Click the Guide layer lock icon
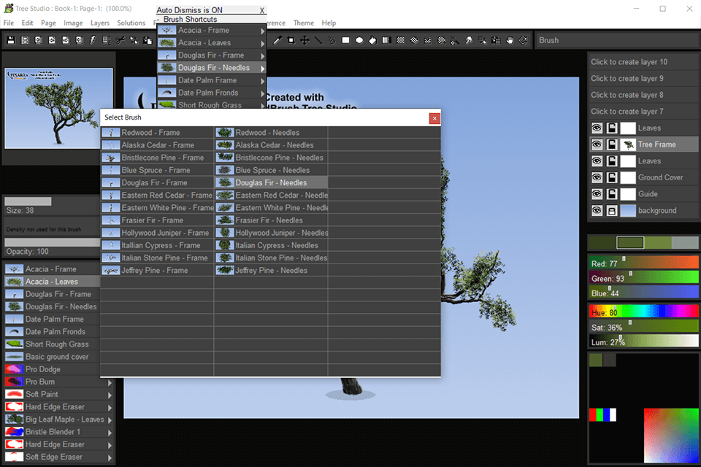Viewport: 701px width, 467px height. [612, 194]
